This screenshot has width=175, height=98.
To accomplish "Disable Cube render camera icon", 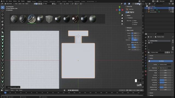I will click(173, 8).
